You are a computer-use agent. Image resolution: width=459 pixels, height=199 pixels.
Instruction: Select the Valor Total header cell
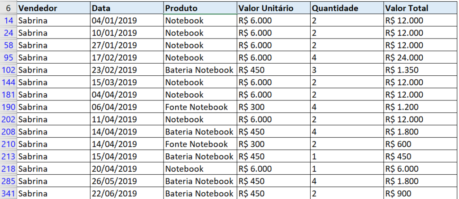(x=421, y=8)
